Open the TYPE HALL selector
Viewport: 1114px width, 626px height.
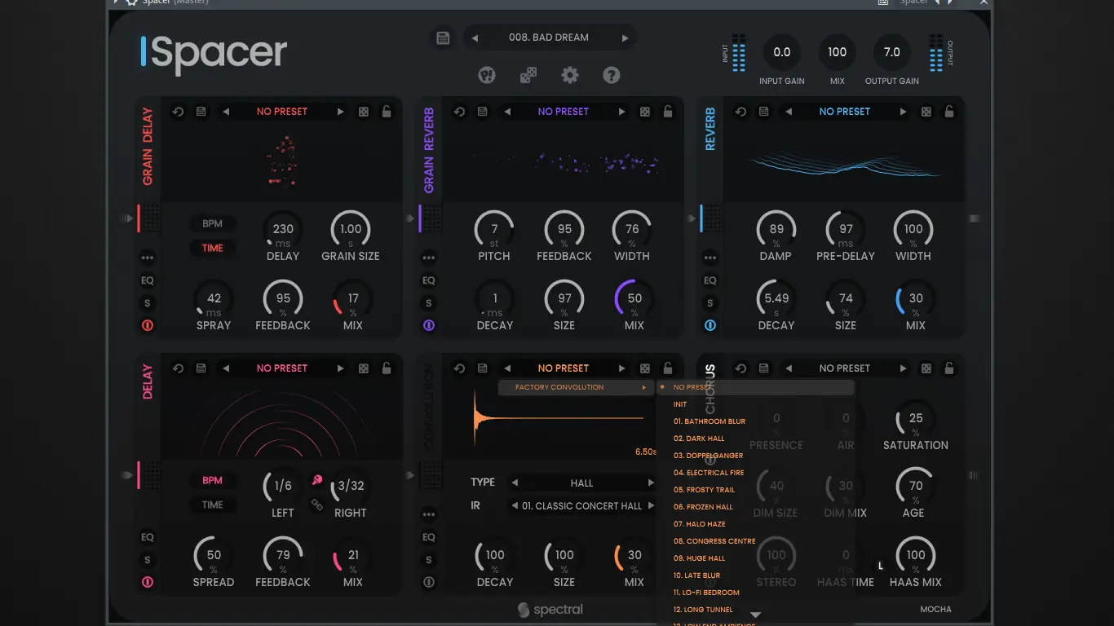click(x=582, y=483)
